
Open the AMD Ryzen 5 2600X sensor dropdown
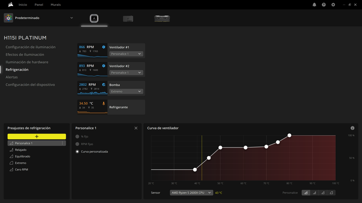click(x=191, y=193)
